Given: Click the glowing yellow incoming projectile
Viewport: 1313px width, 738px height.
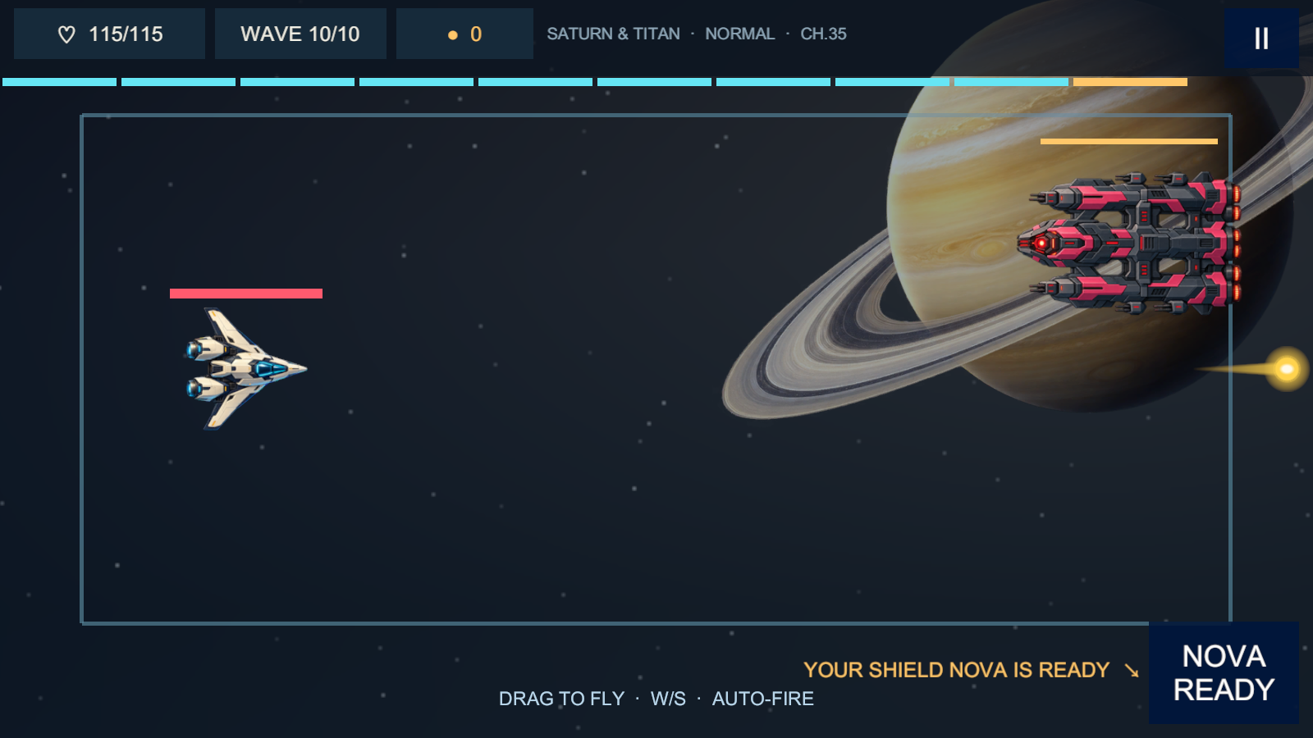Looking at the screenshot, I should tap(1286, 369).
